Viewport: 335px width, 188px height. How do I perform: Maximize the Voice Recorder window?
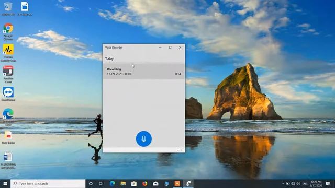pyautogui.click(x=170, y=48)
